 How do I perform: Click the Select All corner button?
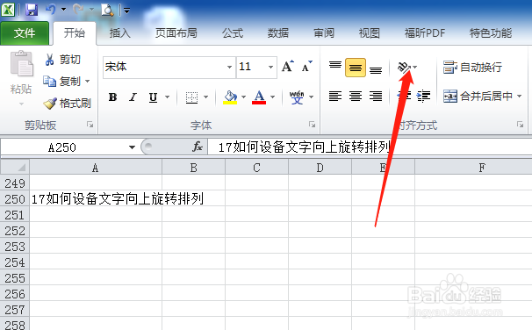(x=15, y=168)
